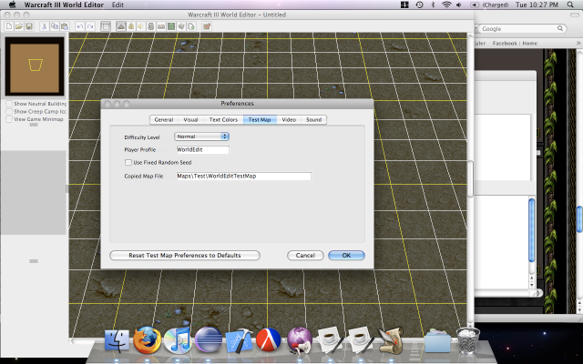Switch to the Text Colors tab

point(223,119)
